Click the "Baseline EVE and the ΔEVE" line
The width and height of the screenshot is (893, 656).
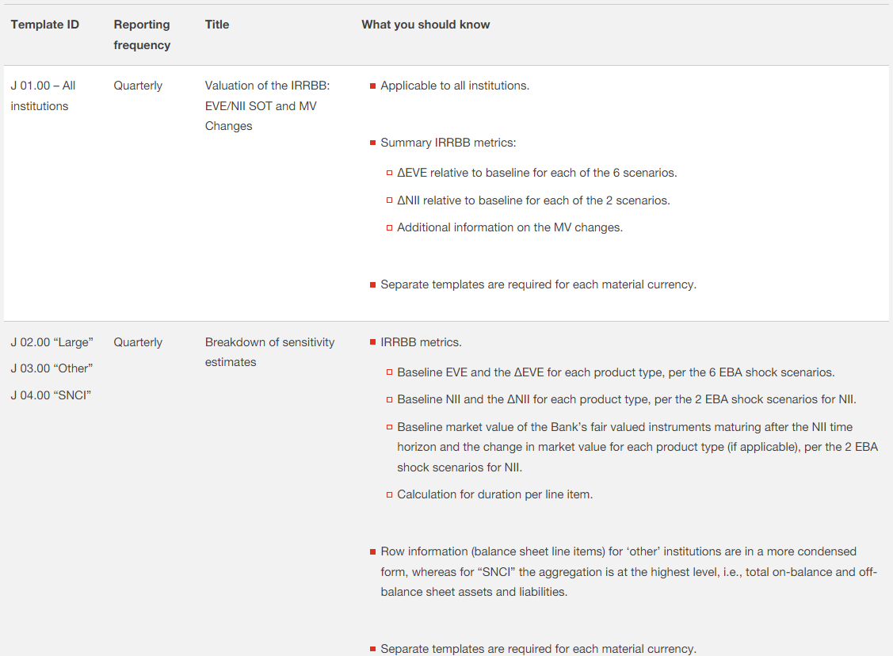coord(616,372)
